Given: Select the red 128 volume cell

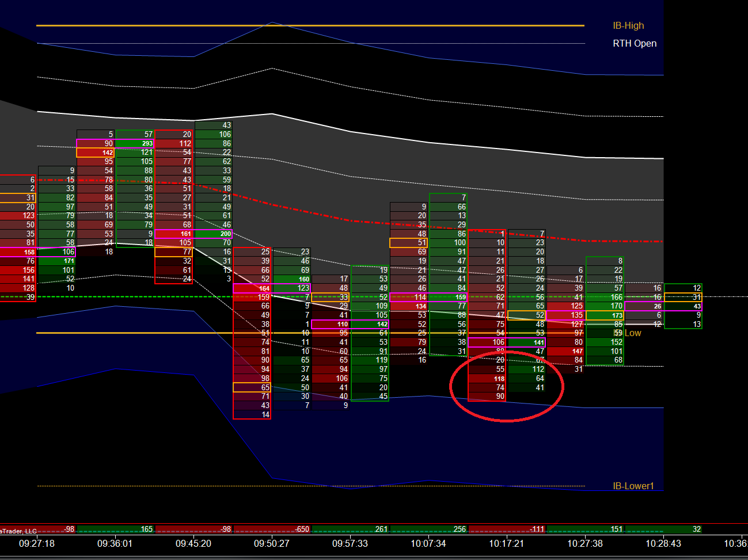Looking at the screenshot, I should tap(18, 288).
